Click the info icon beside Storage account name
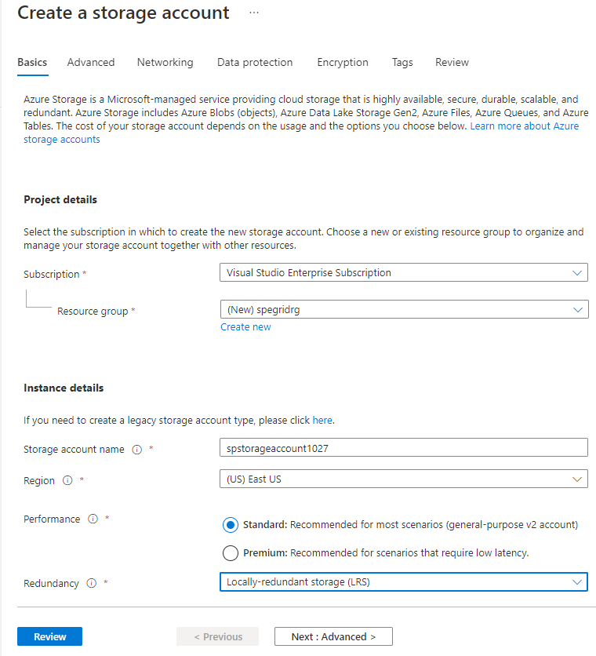This screenshot has height=656, width=596. pos(137,450)
